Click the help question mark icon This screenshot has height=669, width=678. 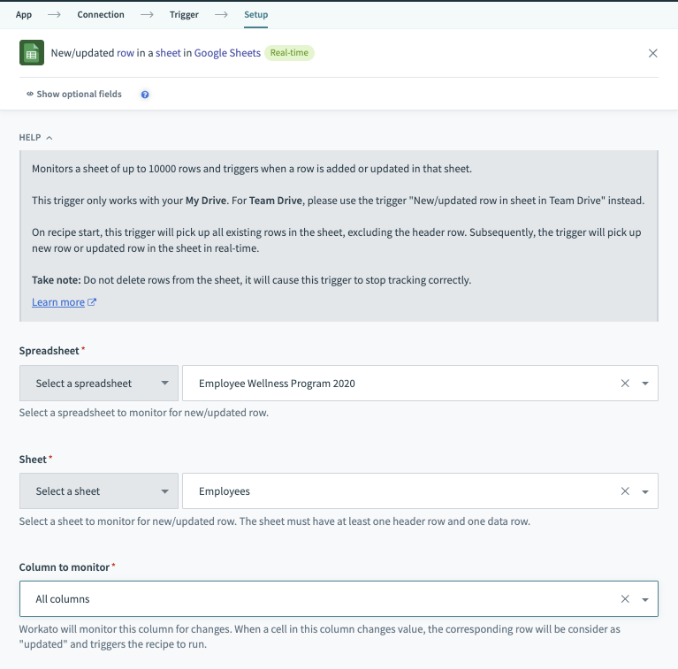[145, 95]
